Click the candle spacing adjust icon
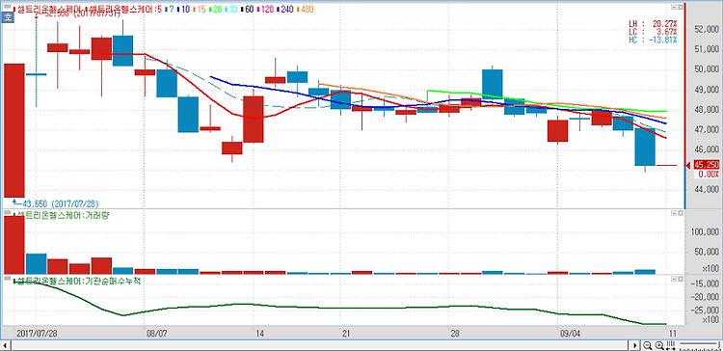Image resolution: width=723 pixels, height=351 pixels. pos(671,345)
